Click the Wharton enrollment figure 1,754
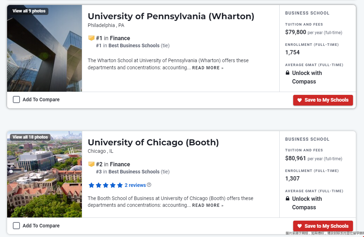 coord(292,52)
